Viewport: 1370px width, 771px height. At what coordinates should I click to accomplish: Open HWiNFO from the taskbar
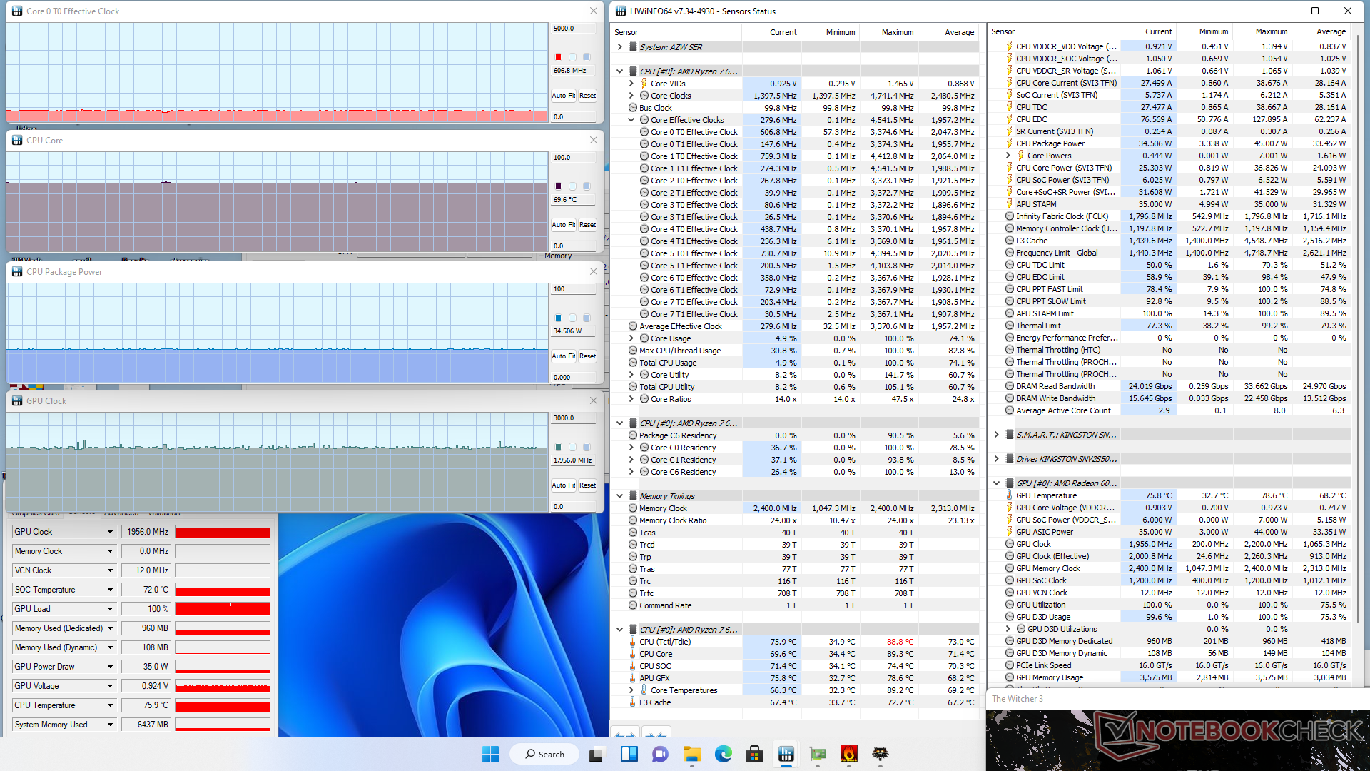786,754
